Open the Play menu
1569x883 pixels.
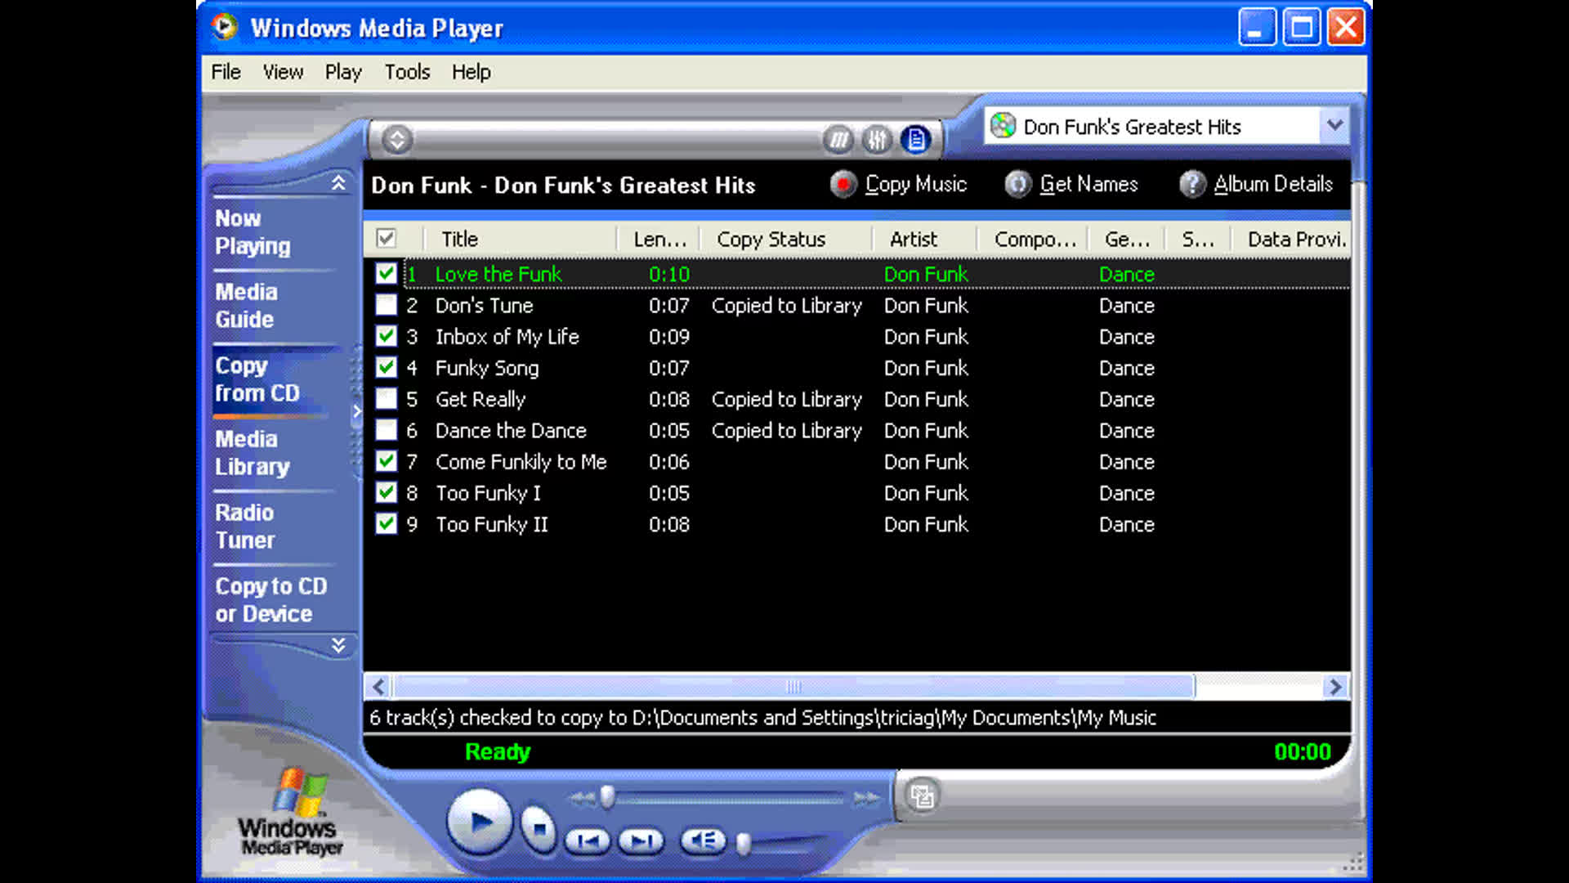tap(343, 72)
